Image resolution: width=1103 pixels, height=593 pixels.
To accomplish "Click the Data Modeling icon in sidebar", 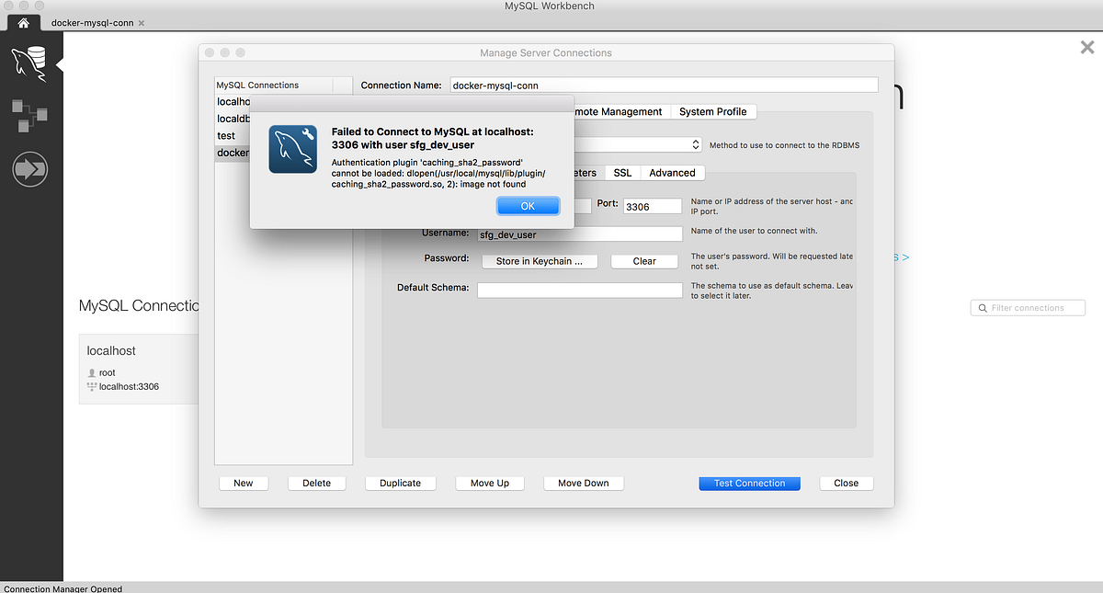I will [30, 116].
